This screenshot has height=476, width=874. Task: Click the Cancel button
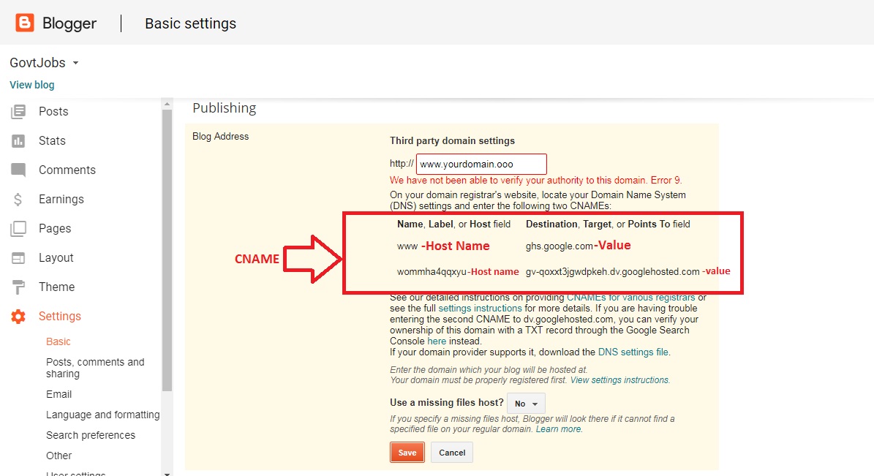(x=452, y=453)
